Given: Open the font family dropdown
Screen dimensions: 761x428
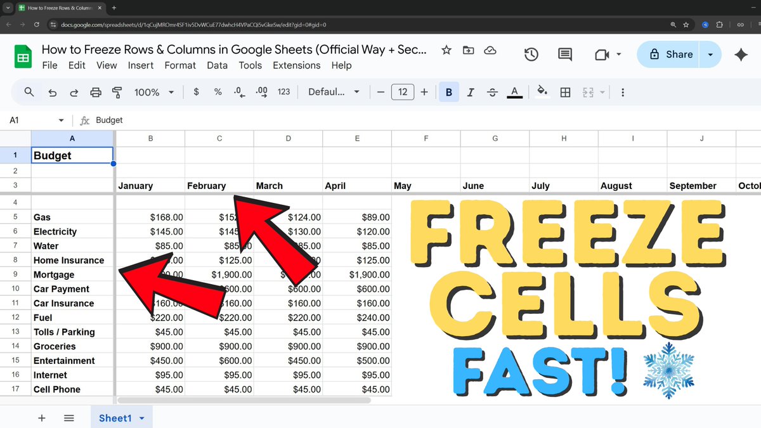Looking at the screenshot, I should (334, 92).
